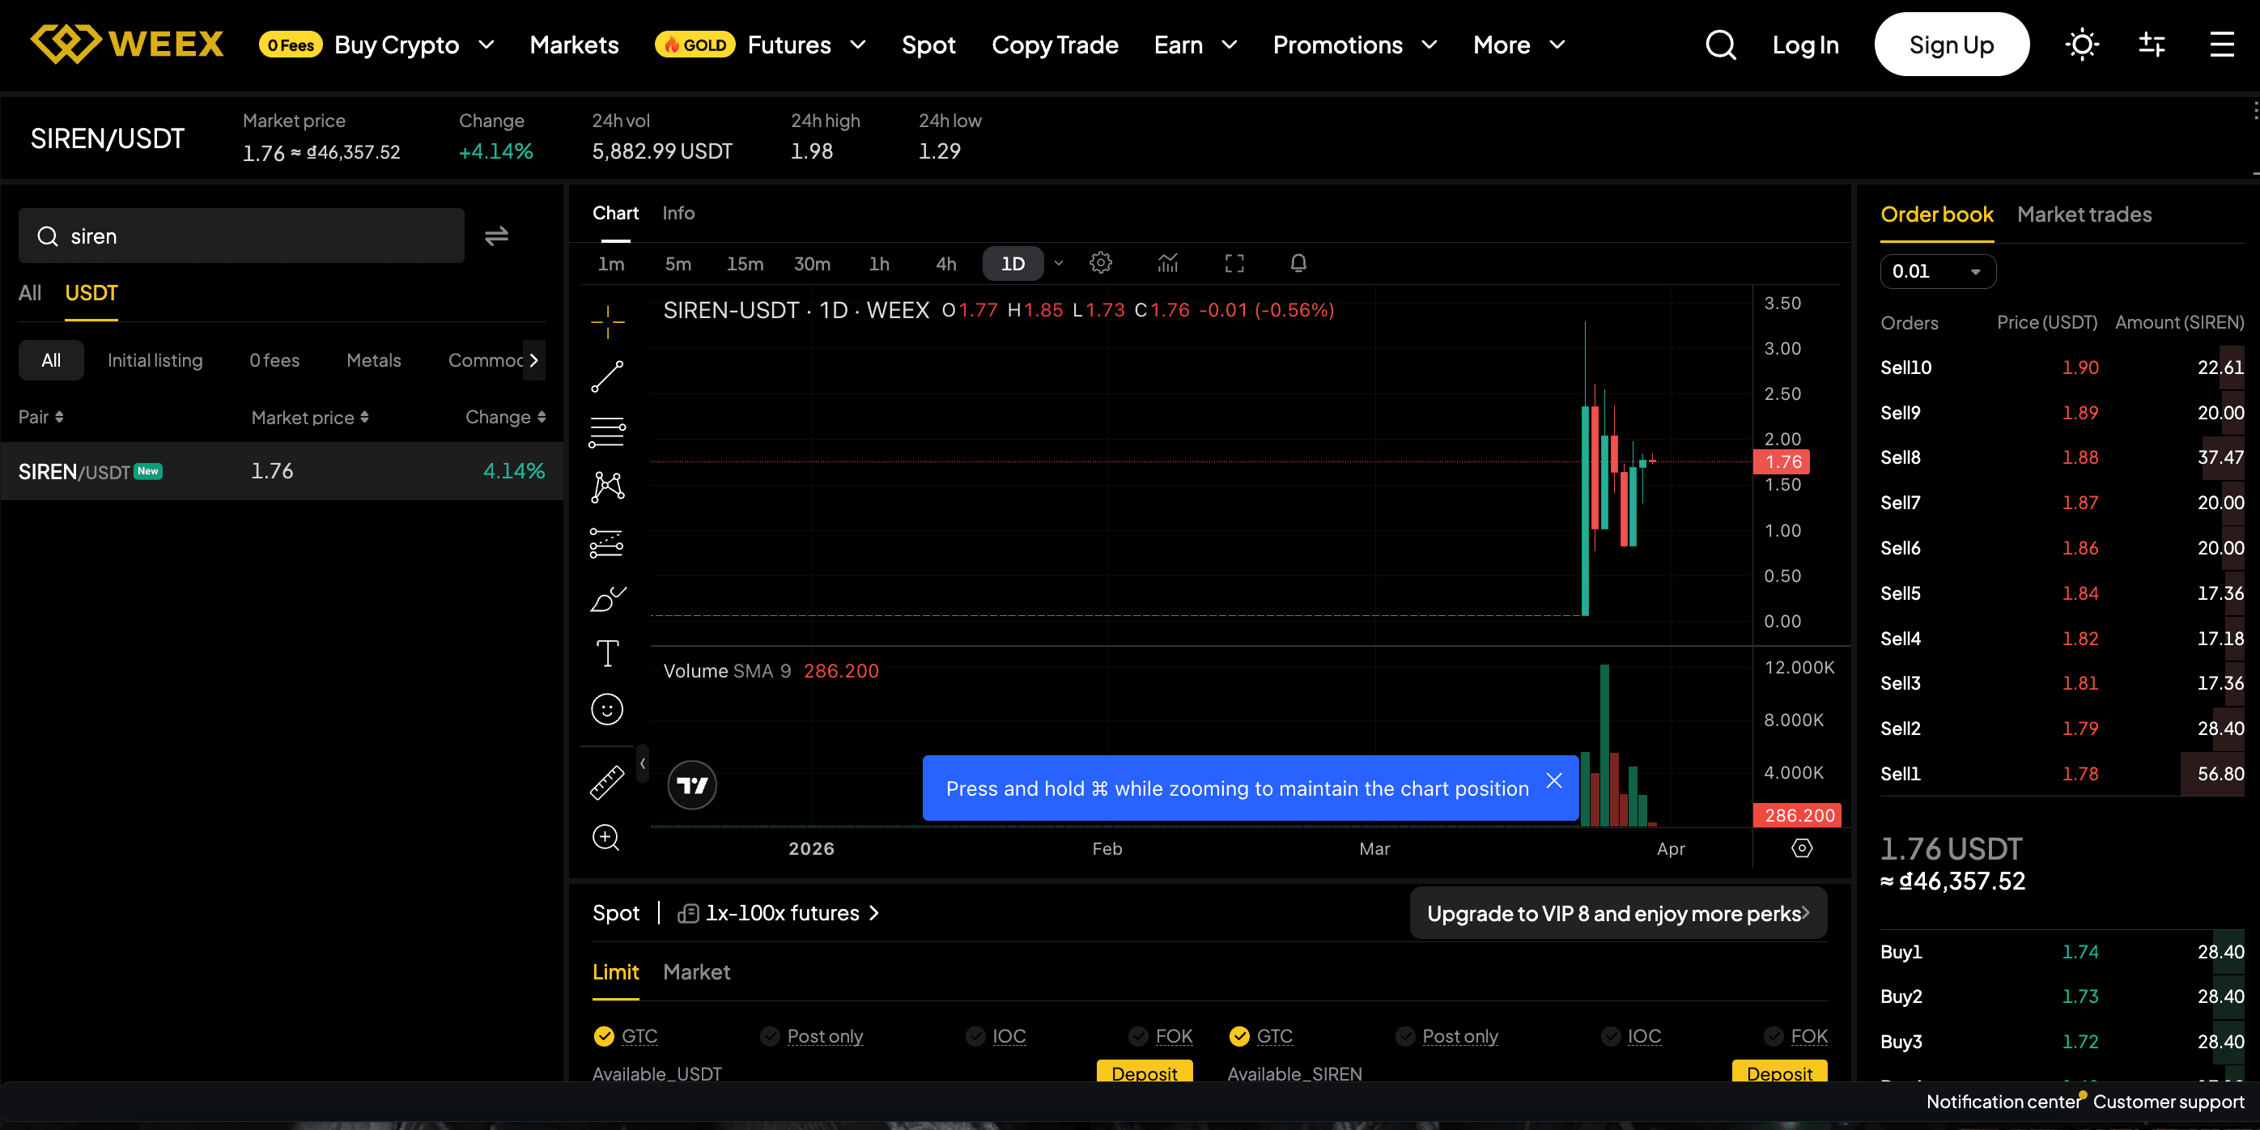Select first IOC option

pos(975,1036)
